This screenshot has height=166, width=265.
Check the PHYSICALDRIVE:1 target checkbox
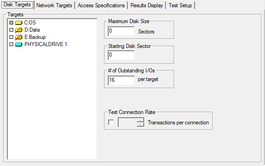point(11,44)
